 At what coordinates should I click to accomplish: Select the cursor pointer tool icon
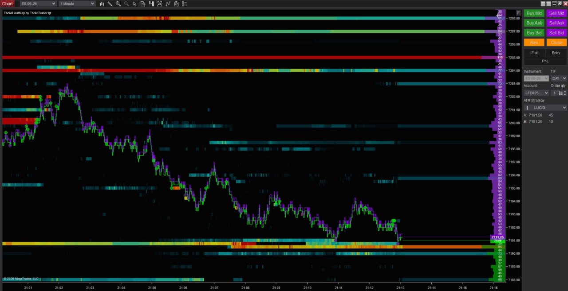(134, 4)
